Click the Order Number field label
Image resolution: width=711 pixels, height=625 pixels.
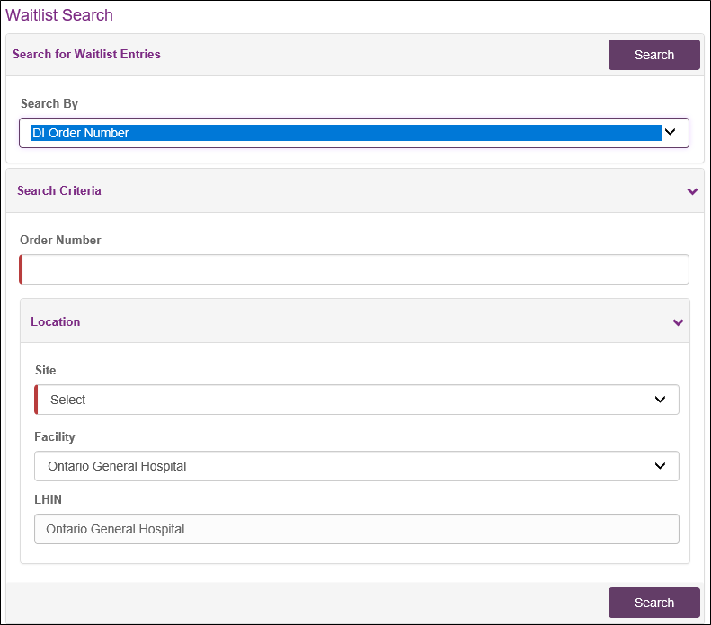[x=60, y=240]
